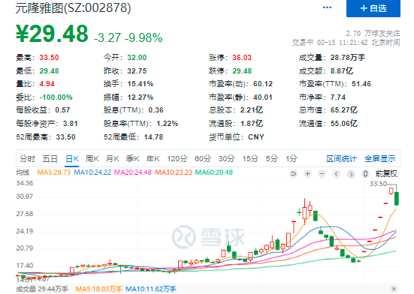This screenshot has height=294, width=414.
Task: Click the MA5:28.73 indicator label
Action: click(x=54, y=172)
